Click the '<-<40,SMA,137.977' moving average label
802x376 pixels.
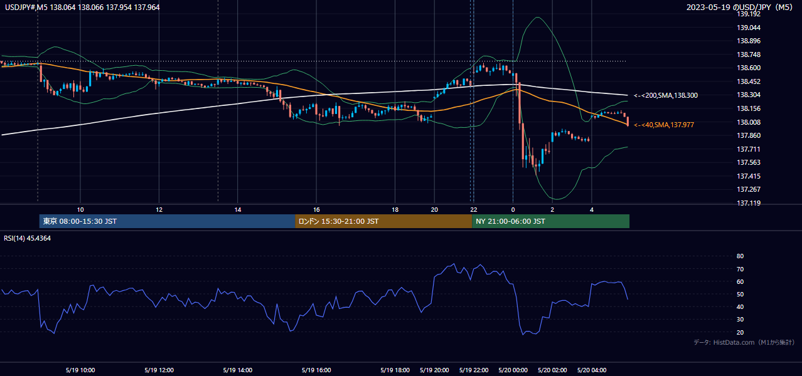(664, 125)
